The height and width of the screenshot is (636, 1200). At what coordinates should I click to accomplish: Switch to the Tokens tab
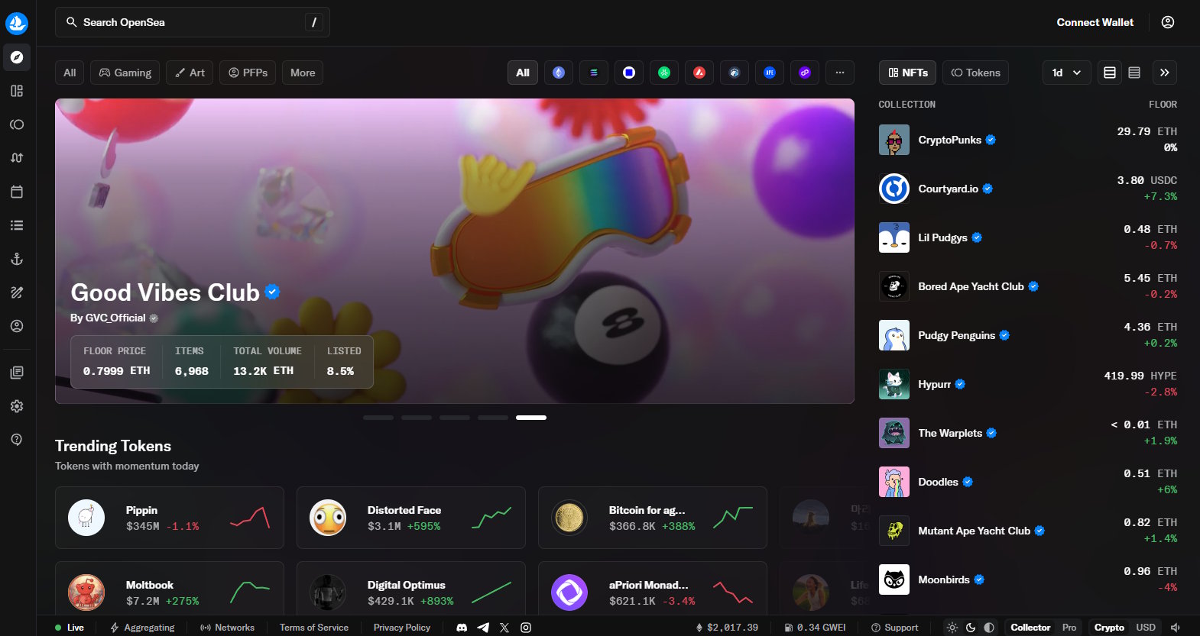pyautogui.click(x=975, y=73)
